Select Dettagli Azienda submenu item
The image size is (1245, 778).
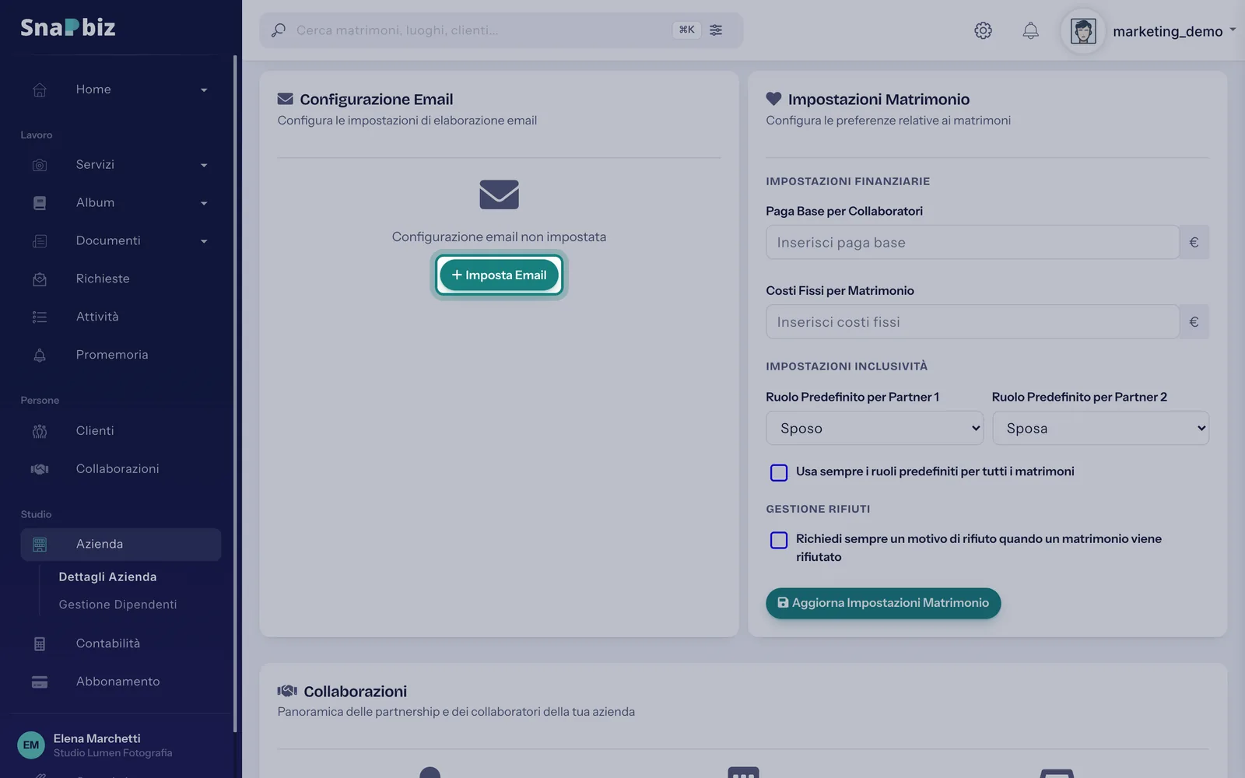pos(107,576)
